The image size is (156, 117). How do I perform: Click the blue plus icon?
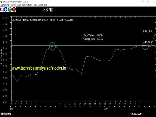point(5,9)
